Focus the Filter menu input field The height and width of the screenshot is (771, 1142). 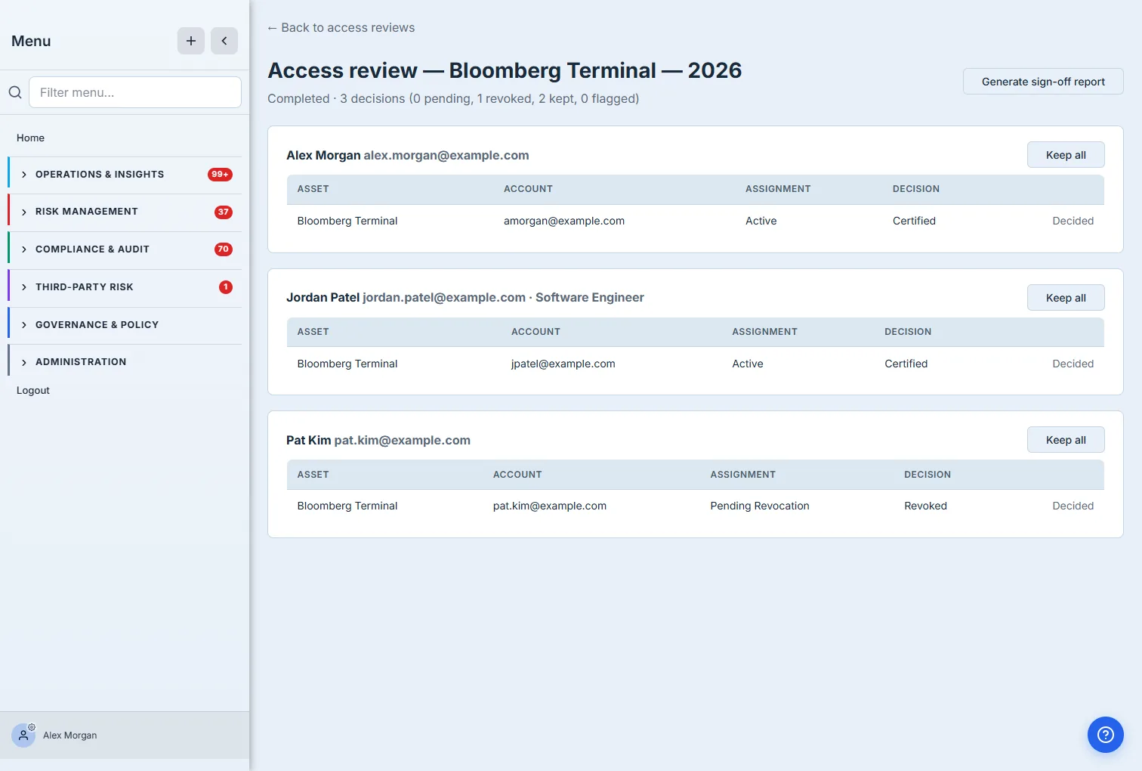coord(135,92)
